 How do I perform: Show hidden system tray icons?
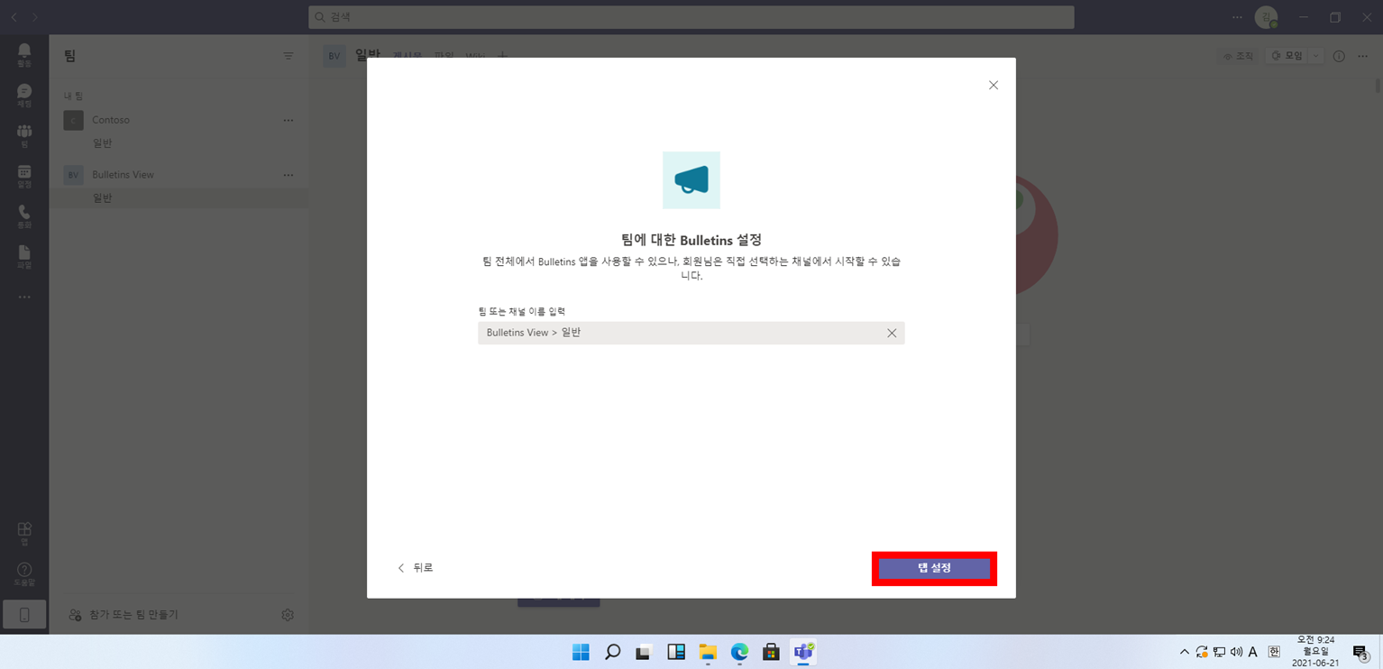(1185, 652)
